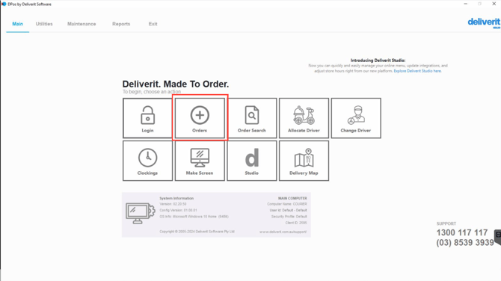Click the system information computer icon
Image resolution: width=501 pixels, height=281 pixels.
point(141,213)
